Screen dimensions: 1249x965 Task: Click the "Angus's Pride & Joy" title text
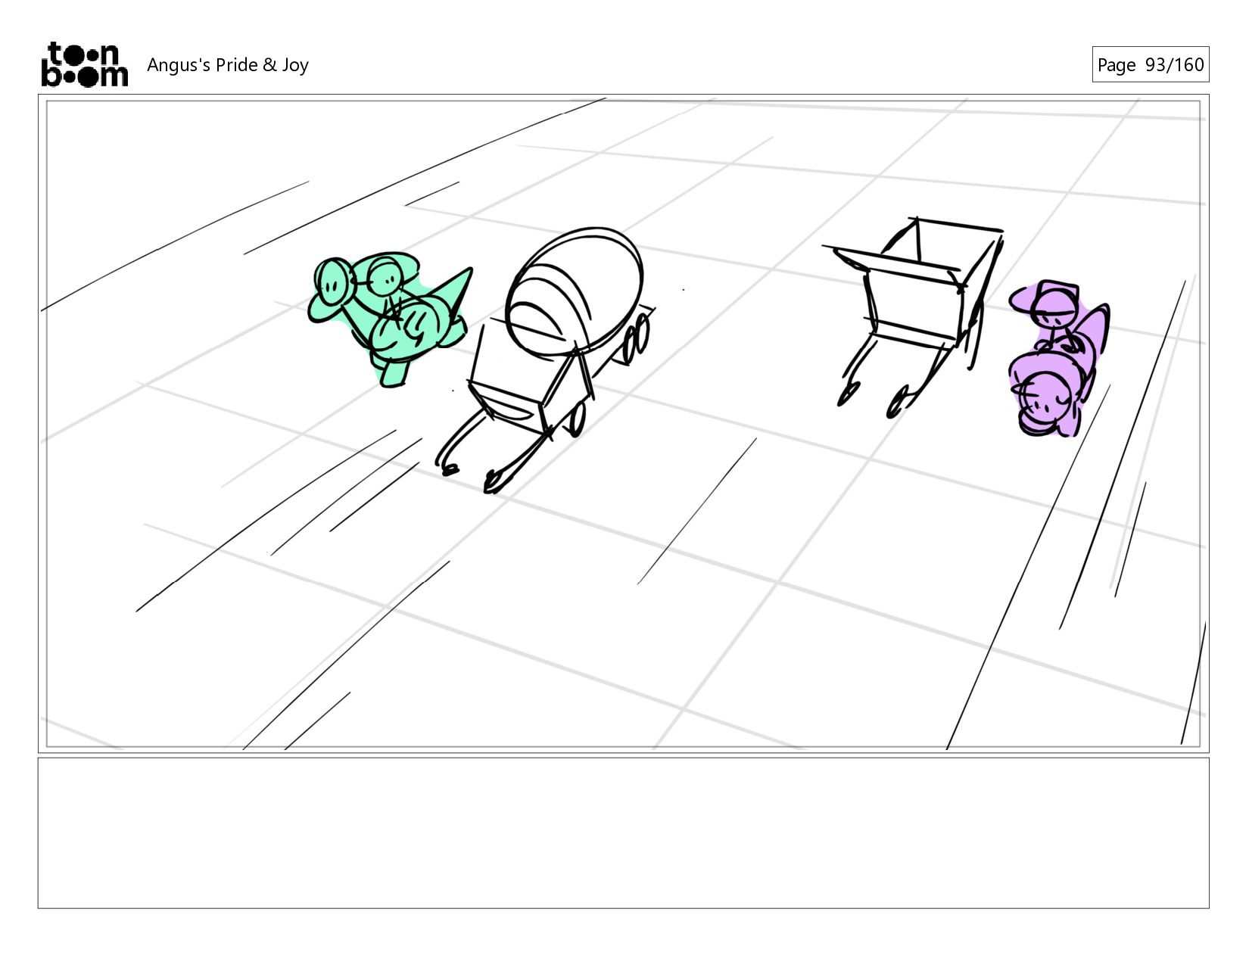[228, 65]
